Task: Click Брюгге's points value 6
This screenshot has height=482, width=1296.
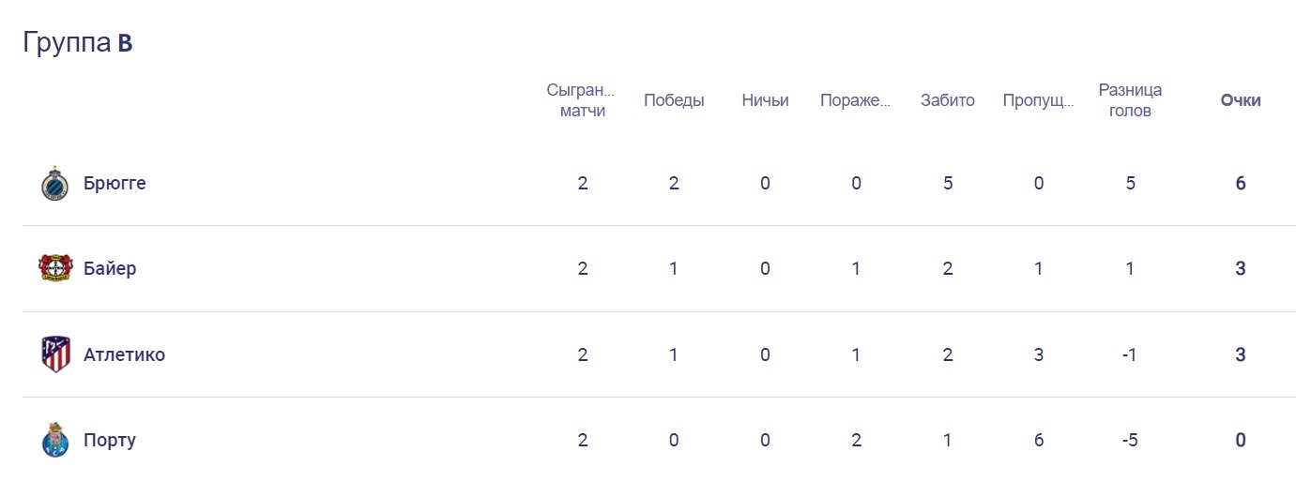Action: point(1241,183)
